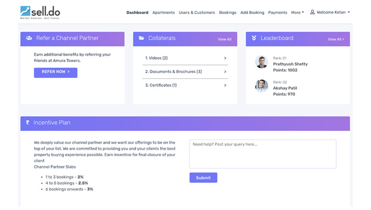Click the rupee icon beside Incentive Plan
Image resolution: width=371 pixels, height=210 pixels.
pyautogui.click(x=28, y=123)
